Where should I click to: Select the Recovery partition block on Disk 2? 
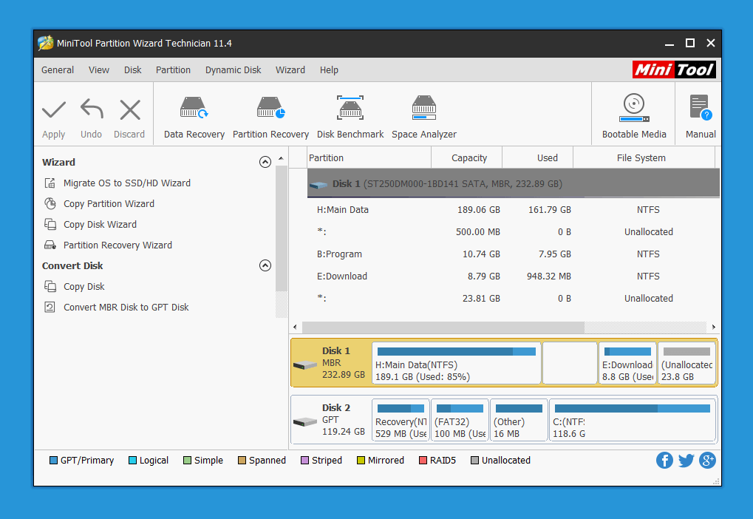point(401,420)
